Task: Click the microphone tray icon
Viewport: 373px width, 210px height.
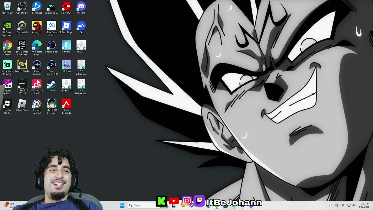Action: [x=343, y=205]
